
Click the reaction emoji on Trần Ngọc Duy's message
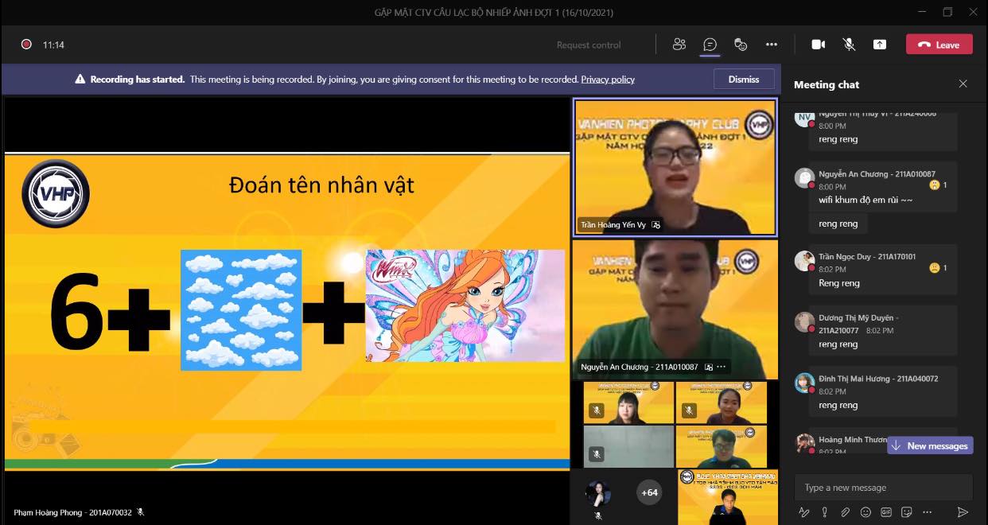[x=934, y=267]
